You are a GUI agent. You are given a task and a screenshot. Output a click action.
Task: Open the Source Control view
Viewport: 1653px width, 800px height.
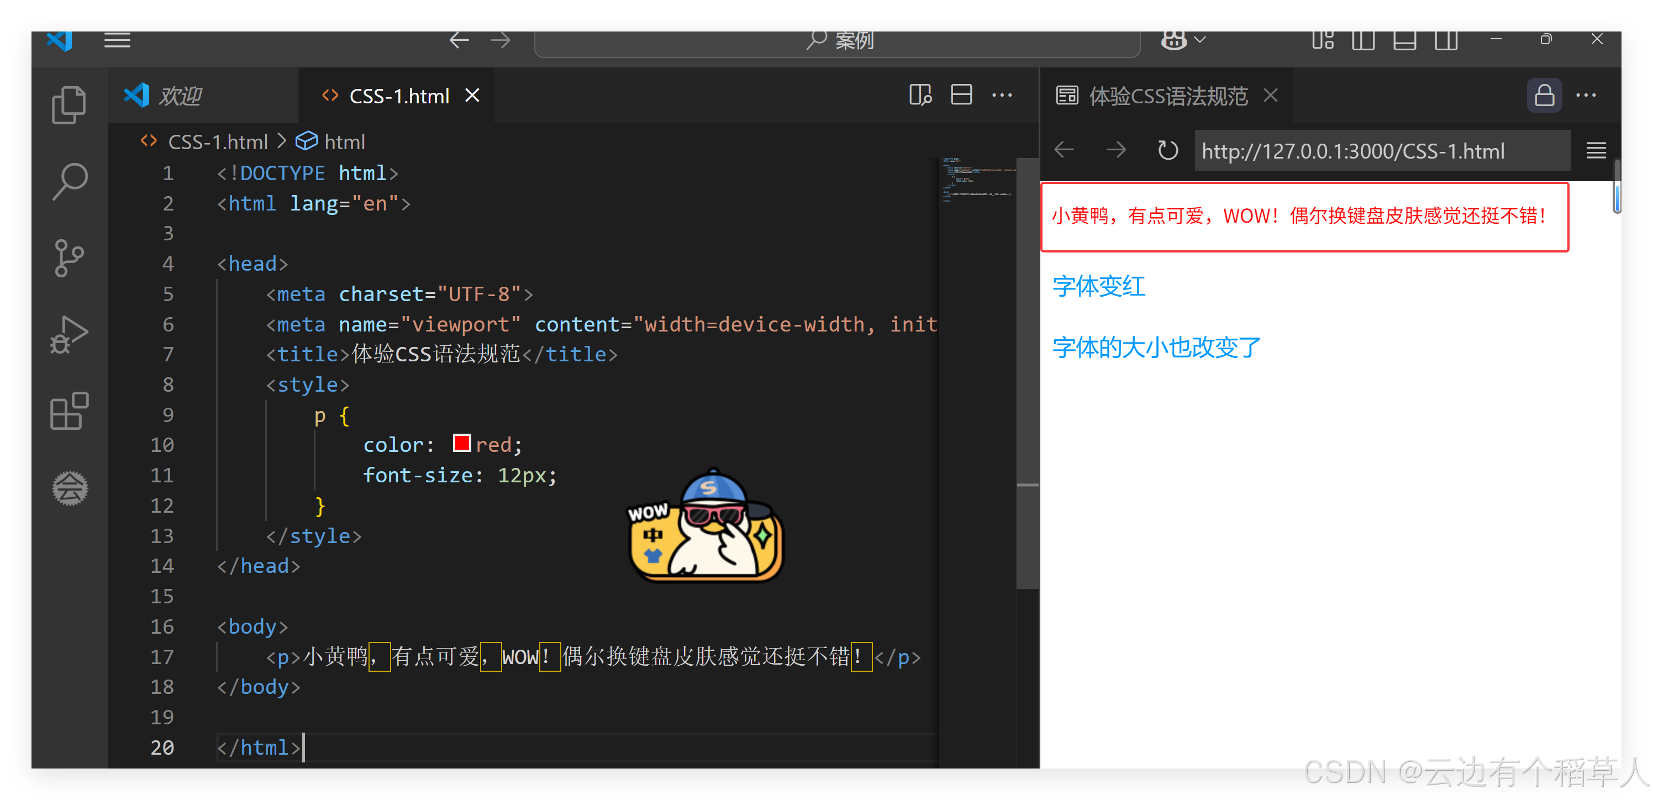click(x=69, y=258)
